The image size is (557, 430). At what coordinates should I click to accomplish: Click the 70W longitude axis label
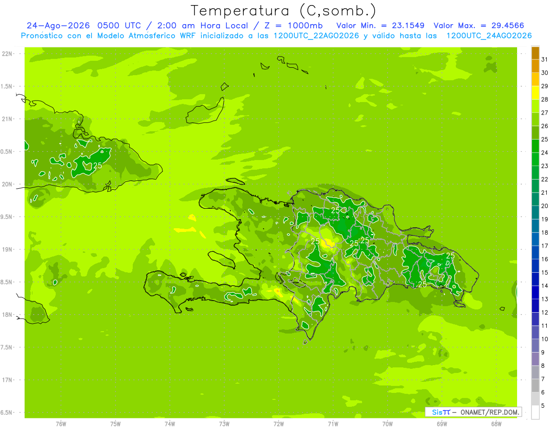tap(388, 424)
